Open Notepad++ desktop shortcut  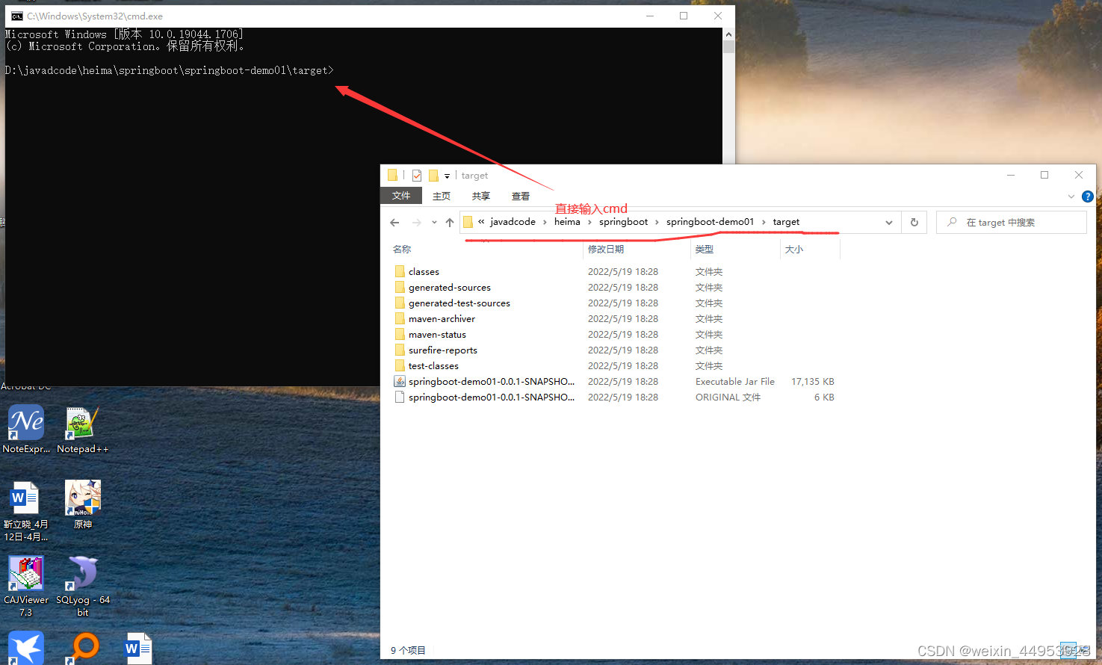click(x=83, y=429)
